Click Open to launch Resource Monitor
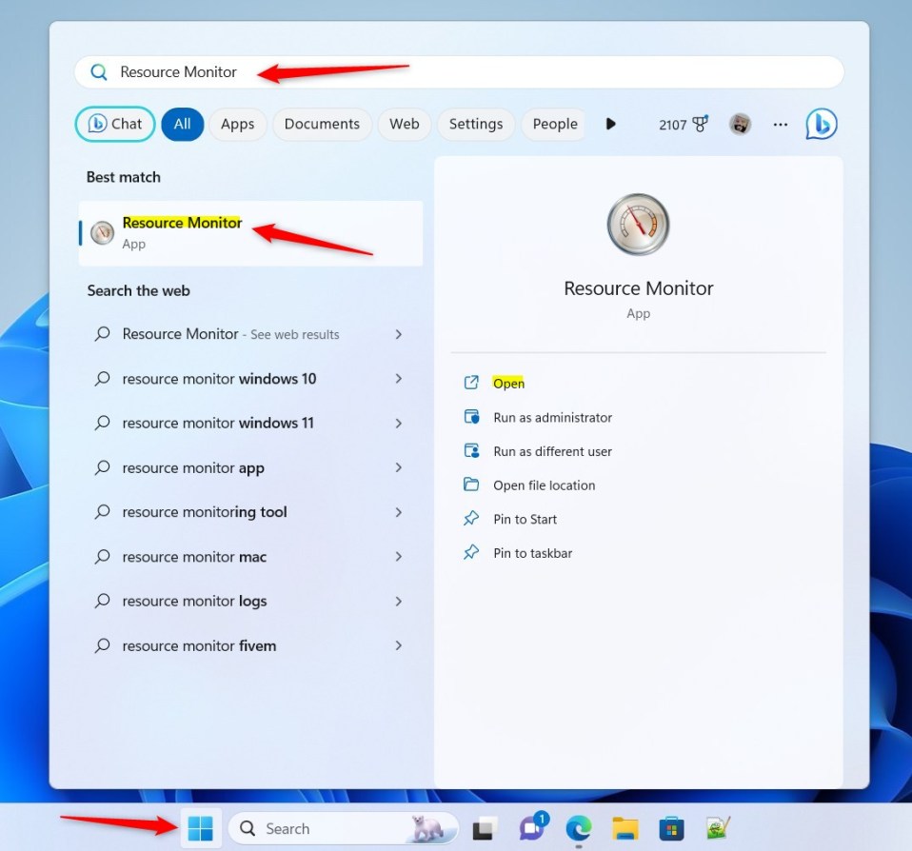The height and width of the screenshot is (851, 912). tap(508, 384)
